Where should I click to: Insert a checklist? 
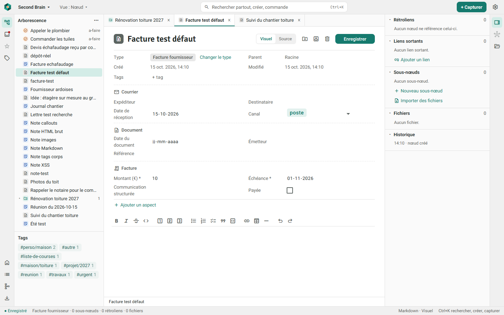point(213,221)
